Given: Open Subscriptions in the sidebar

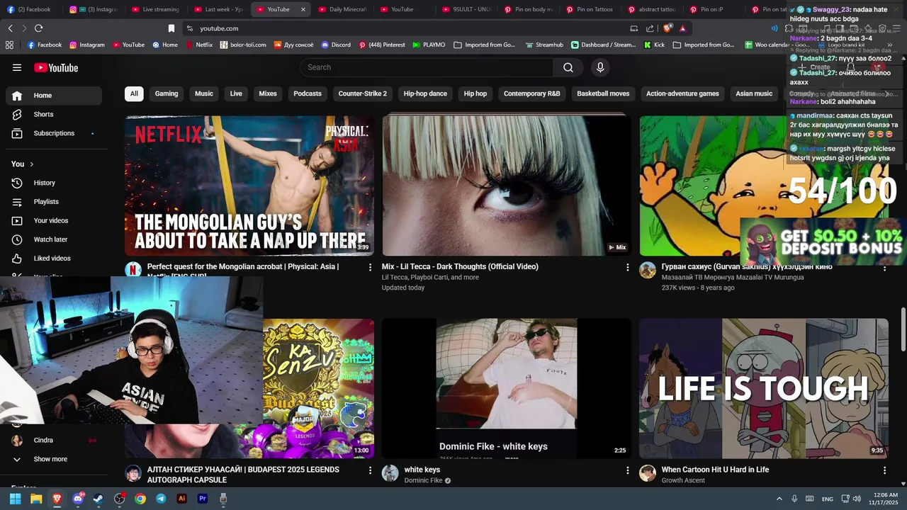Looking at the screenshot, I should pos(54,133).
